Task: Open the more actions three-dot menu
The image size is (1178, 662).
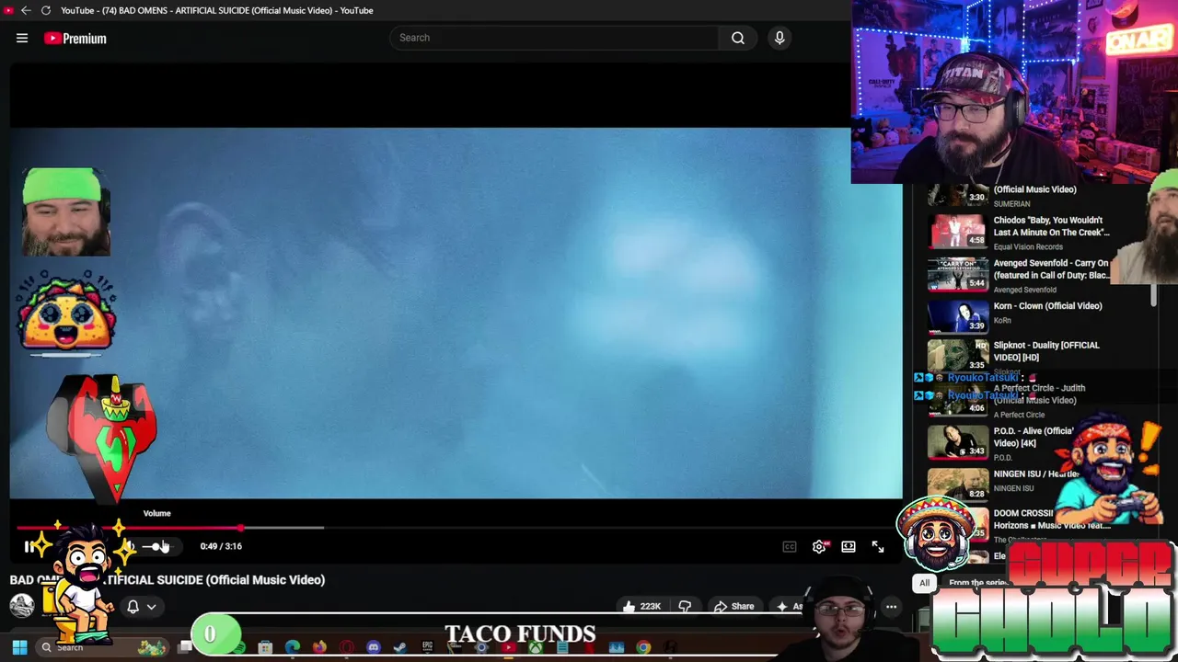Action: 891,607
